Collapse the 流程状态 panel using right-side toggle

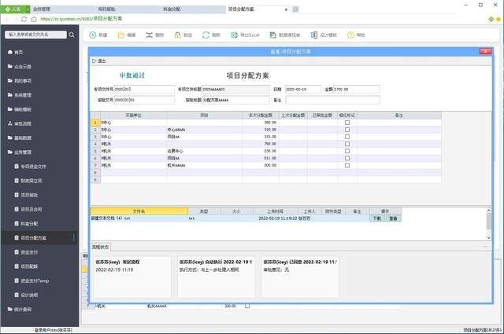coord(486,247)
